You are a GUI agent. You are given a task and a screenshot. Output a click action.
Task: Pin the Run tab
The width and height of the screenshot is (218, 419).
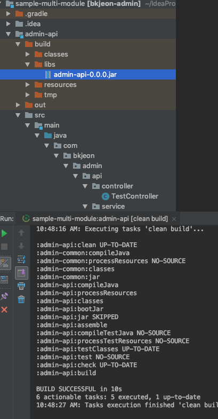point(4,296)
